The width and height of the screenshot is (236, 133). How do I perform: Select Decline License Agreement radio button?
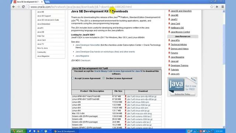tap(104, 78)
